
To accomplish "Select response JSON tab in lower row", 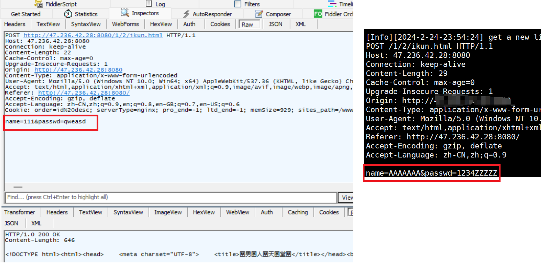I will [12, 223].
